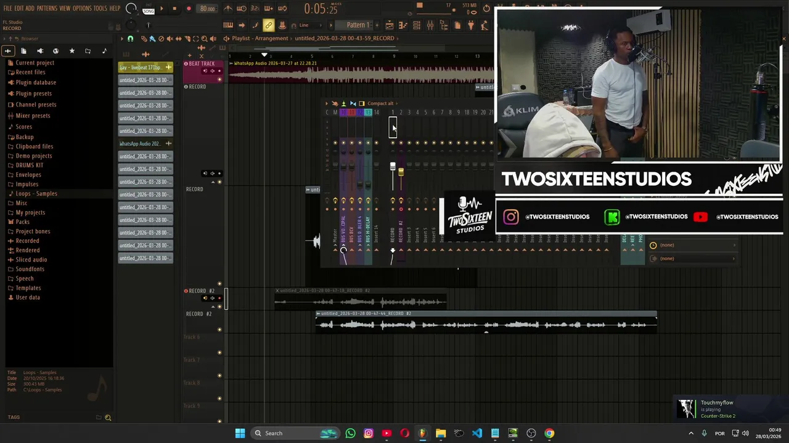The width and height of the screenshot is (789, 443).
Task: Toggle the highlighted link/multilink icon
Action: tap(269, 25)
